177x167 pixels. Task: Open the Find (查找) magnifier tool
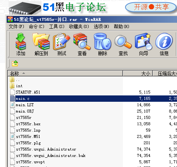click(123, 42)
